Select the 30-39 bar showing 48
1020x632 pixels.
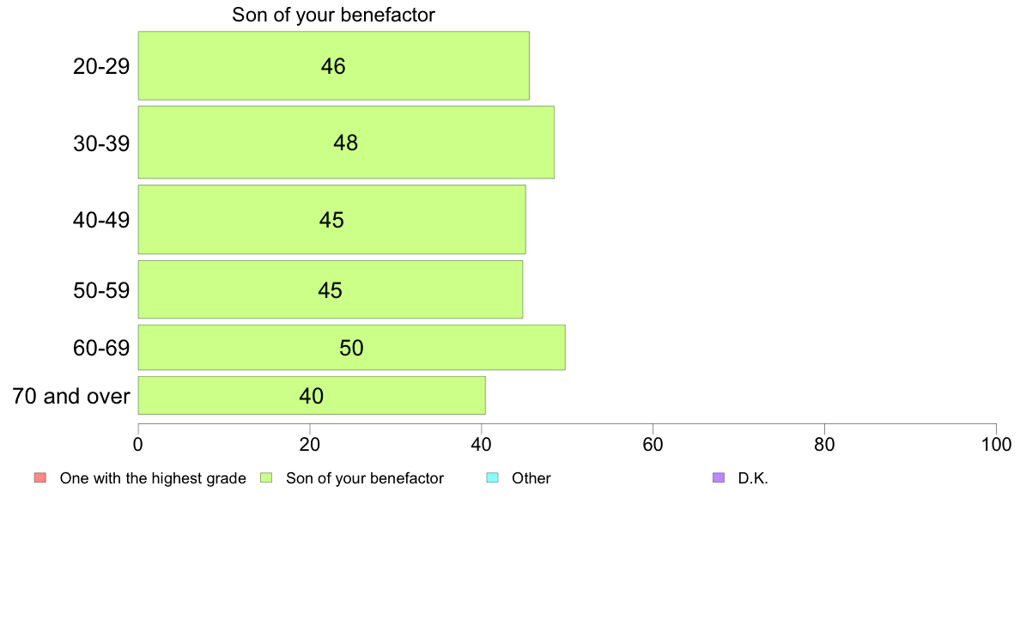tap(346, 143)
